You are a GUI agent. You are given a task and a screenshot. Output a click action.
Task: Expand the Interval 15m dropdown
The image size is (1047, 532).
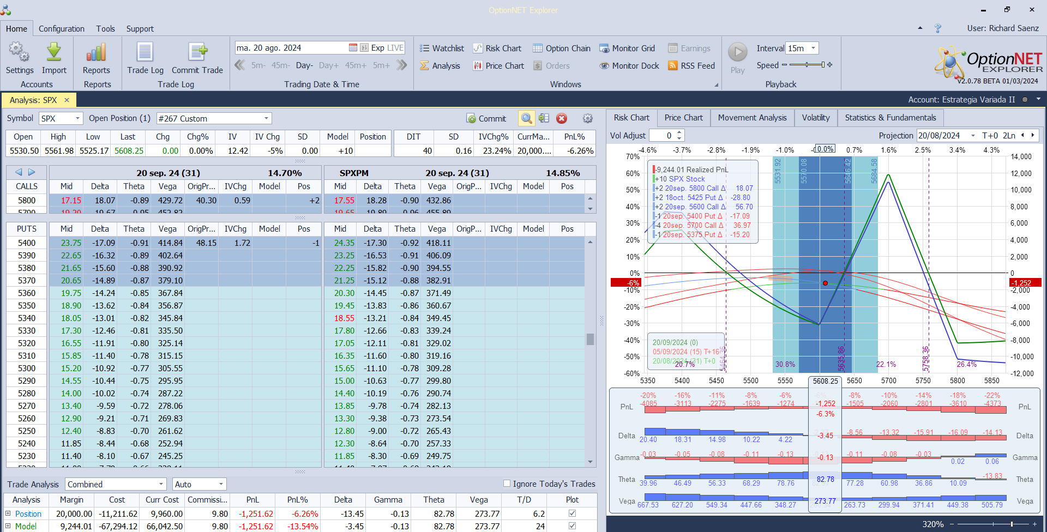click(813, 48)
